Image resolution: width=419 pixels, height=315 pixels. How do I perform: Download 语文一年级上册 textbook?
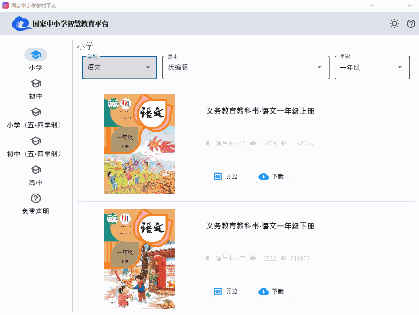coord(272,176)
